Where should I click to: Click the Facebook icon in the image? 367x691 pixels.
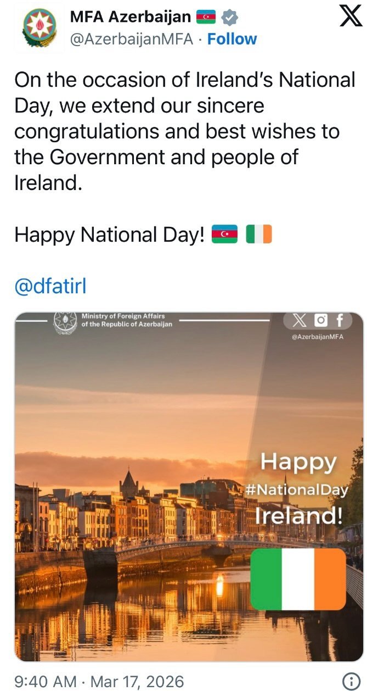coord(340,321)
